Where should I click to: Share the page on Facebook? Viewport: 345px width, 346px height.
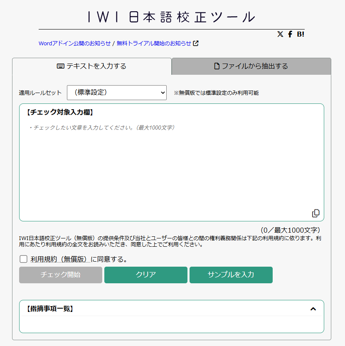pyautogui.click(x=290, y=34)
